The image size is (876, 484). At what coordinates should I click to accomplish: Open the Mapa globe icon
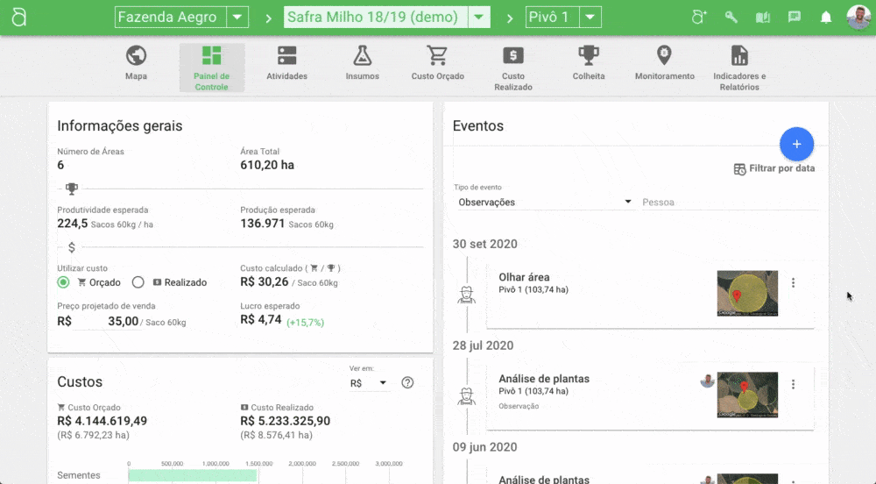click(136, 57)
